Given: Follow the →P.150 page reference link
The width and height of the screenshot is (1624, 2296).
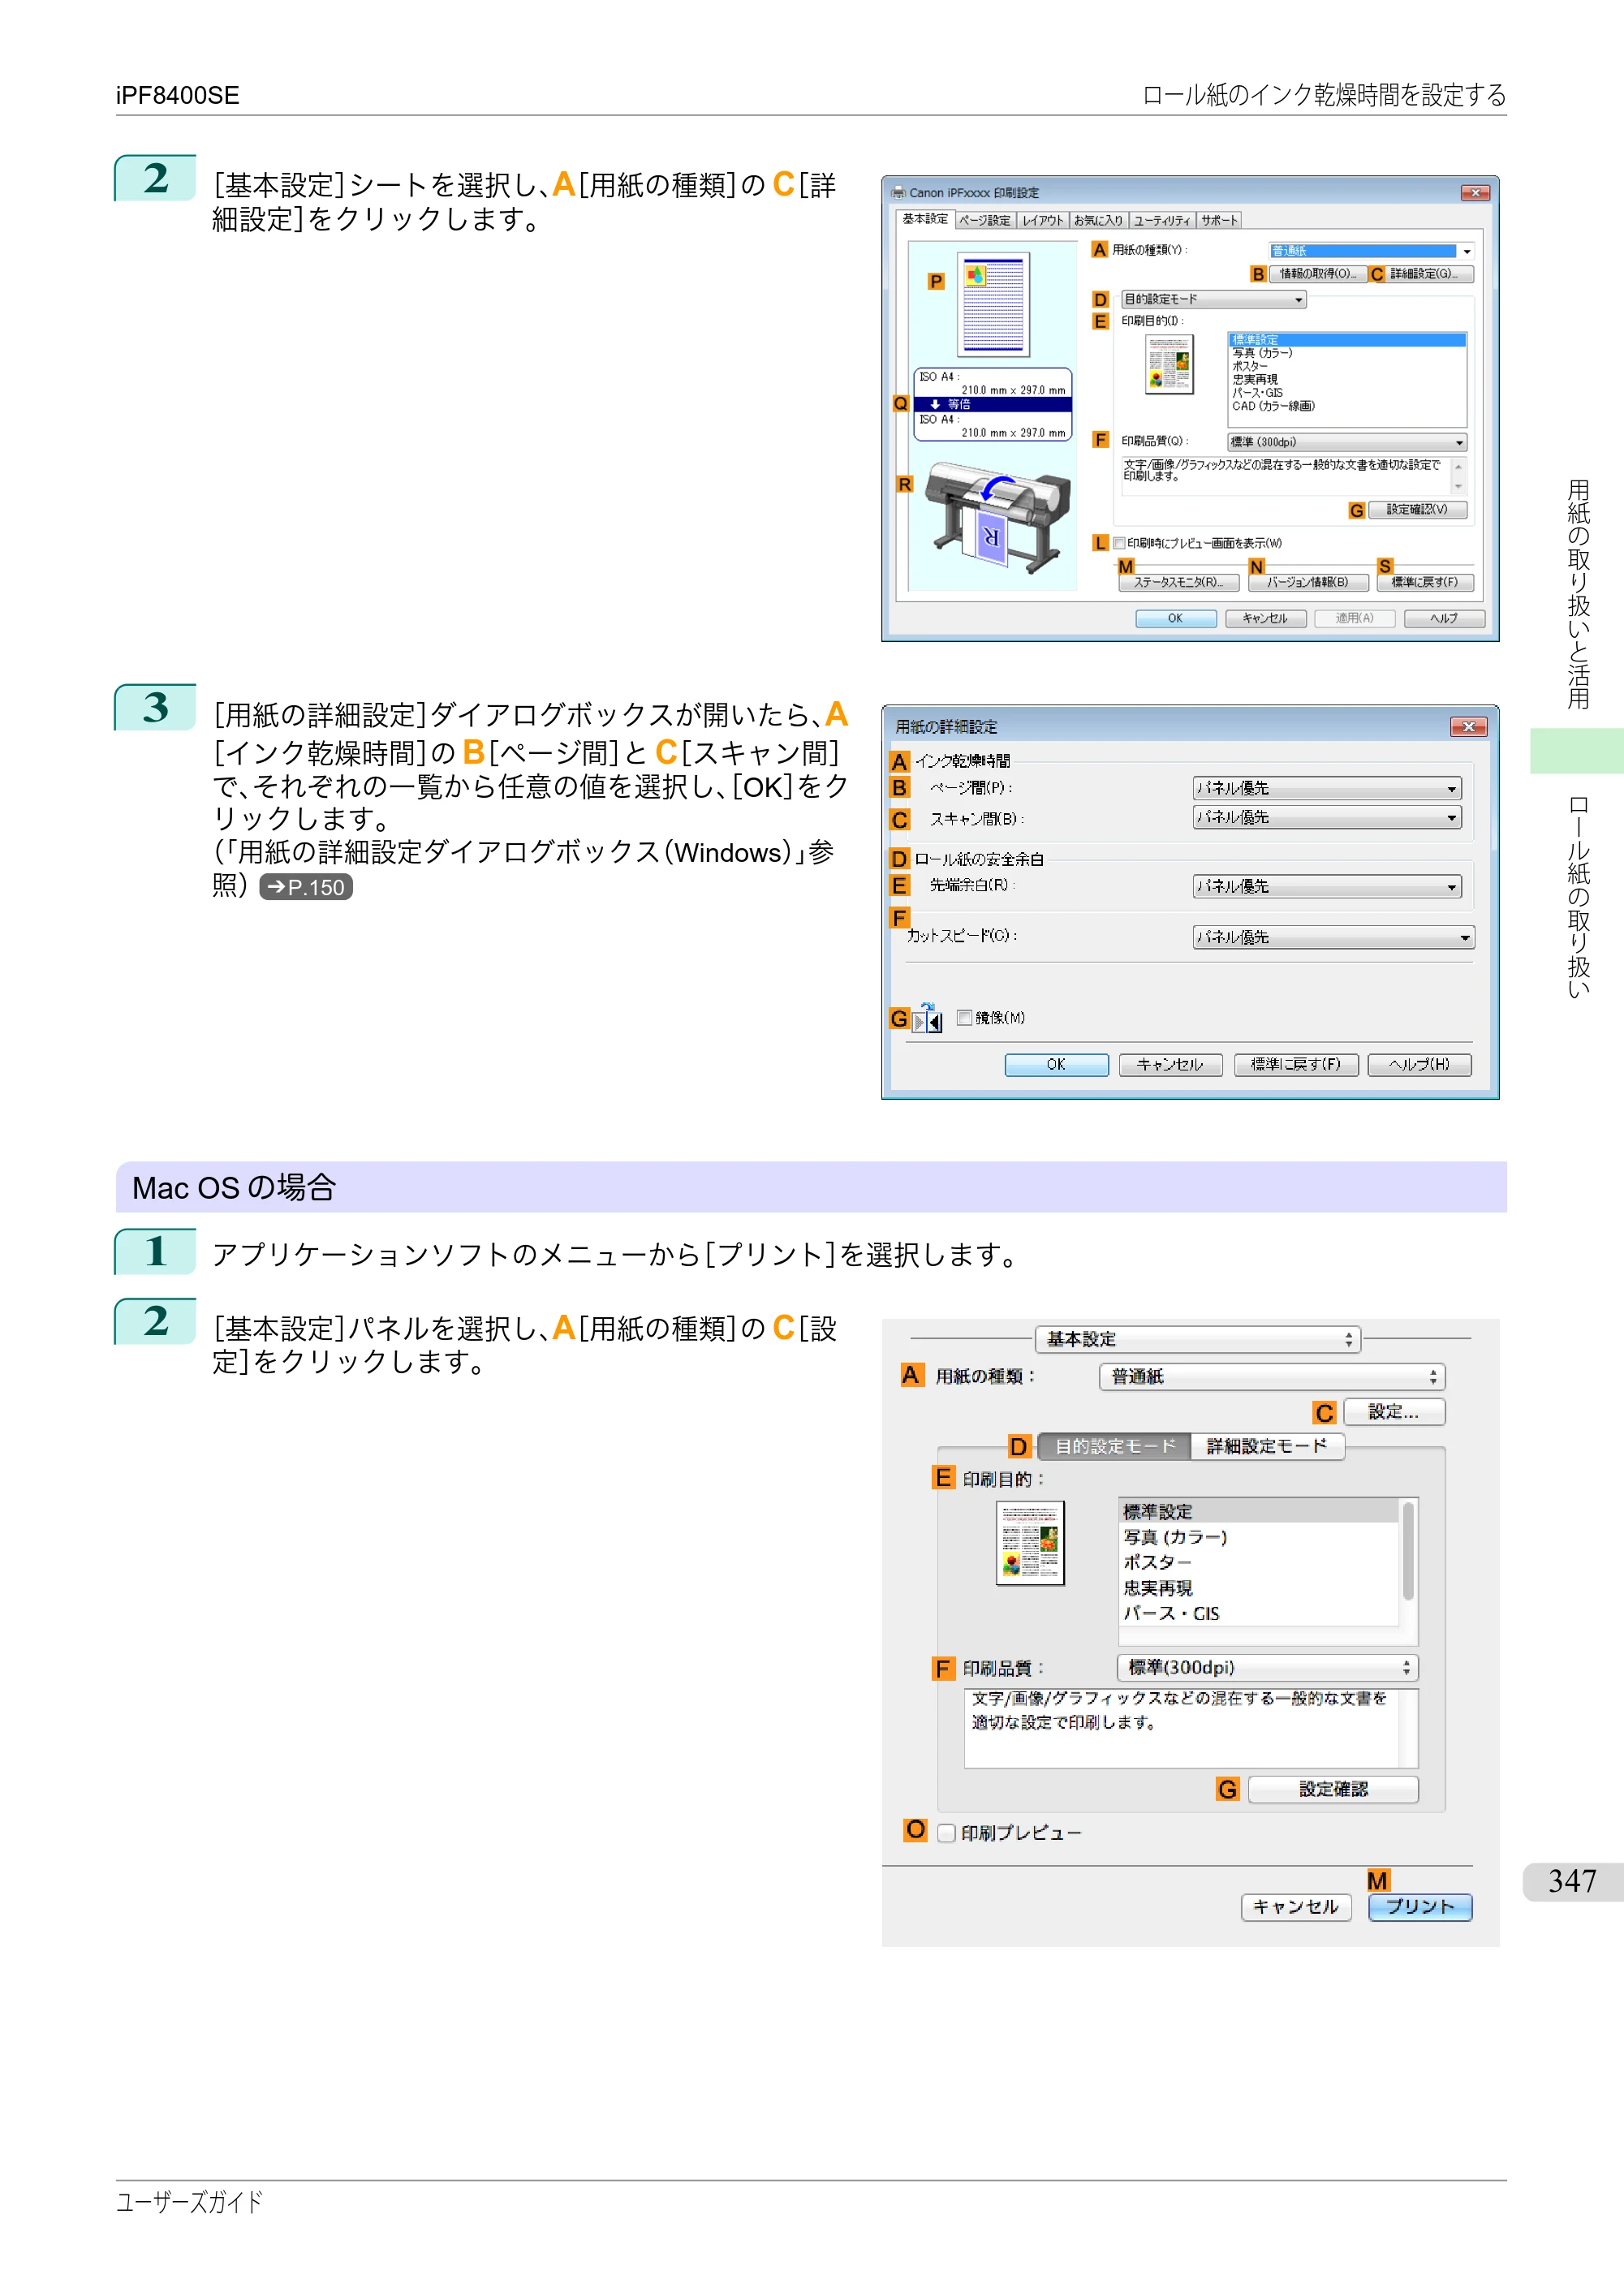Looking at the screenshot, I should point(306,887).
